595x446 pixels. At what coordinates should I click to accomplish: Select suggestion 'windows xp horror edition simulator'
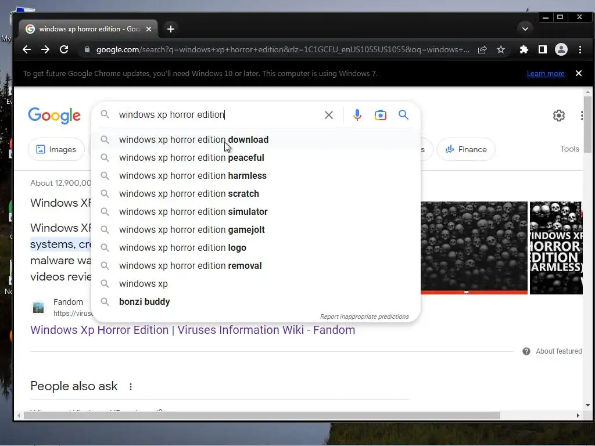pos(256,211)
